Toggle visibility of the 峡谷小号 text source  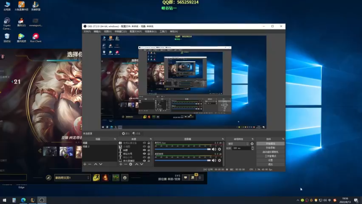pos(144,157)
